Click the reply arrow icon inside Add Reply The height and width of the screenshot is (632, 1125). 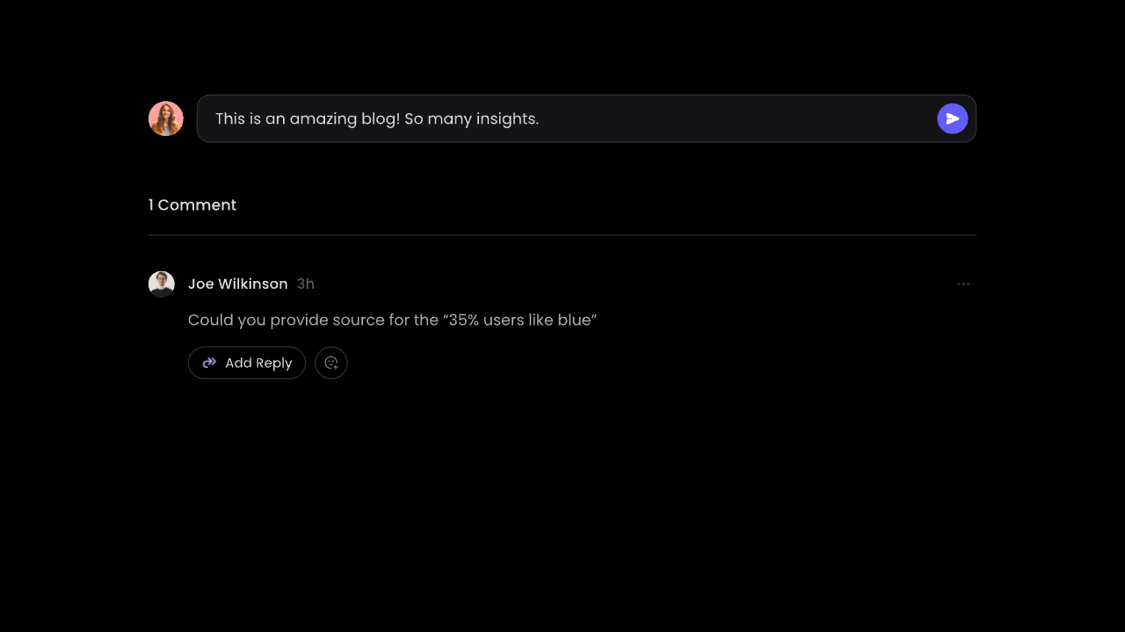click(209, 363)
